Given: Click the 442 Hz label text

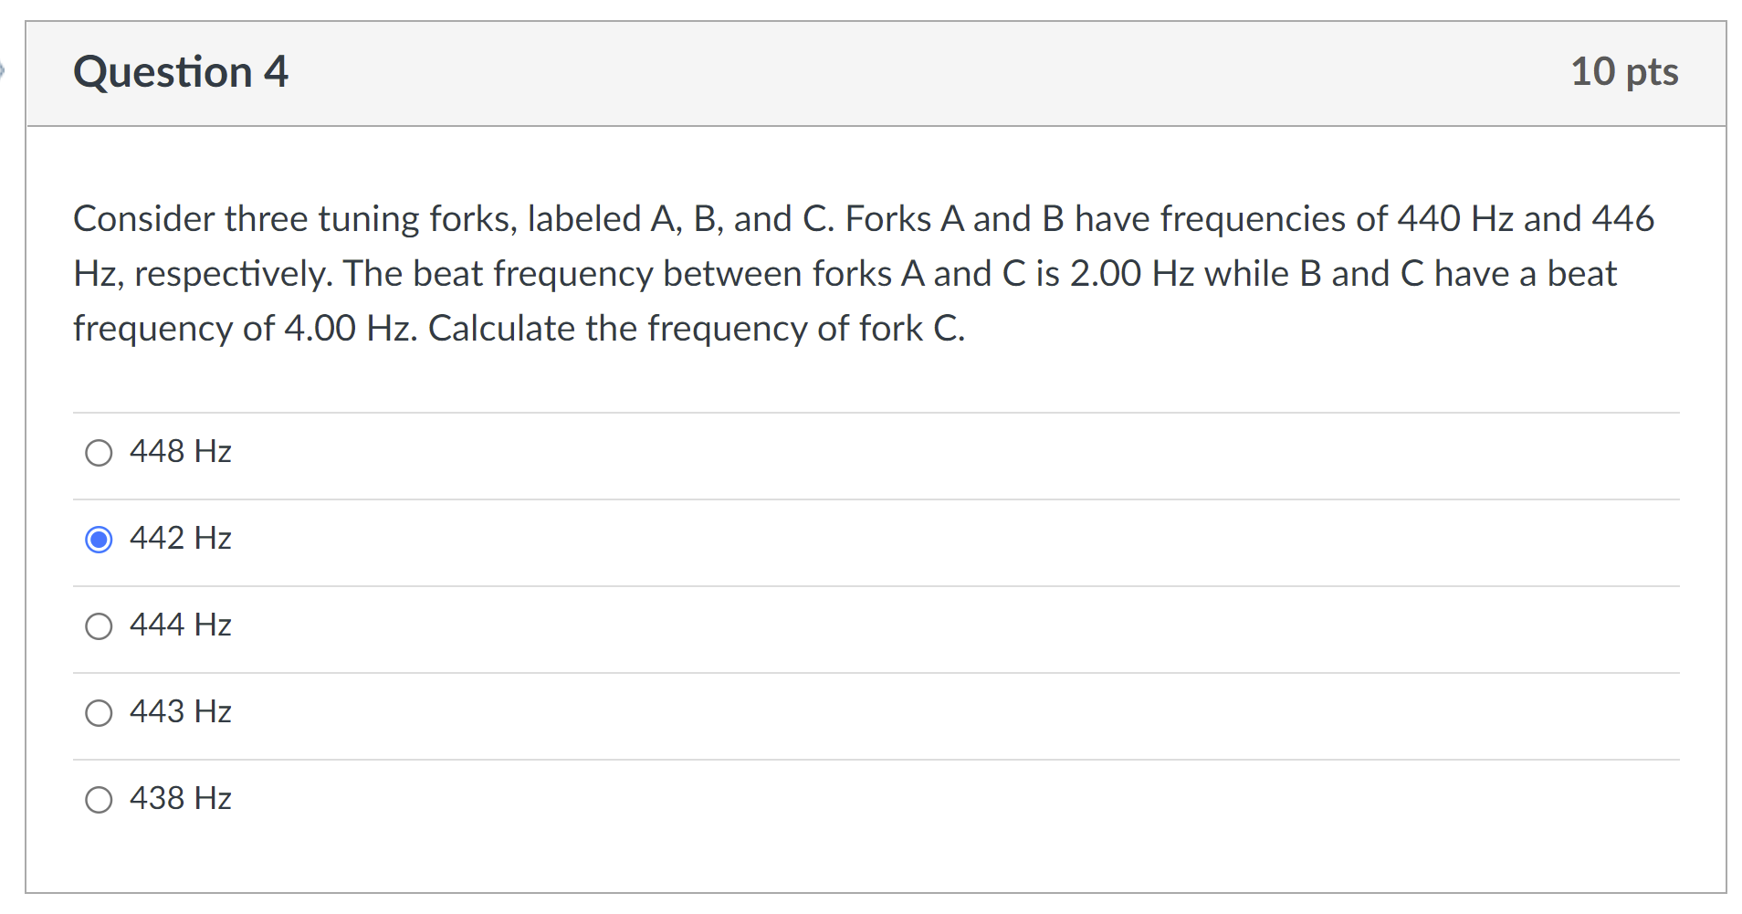Looking at the screenshot, I should 180,538.
